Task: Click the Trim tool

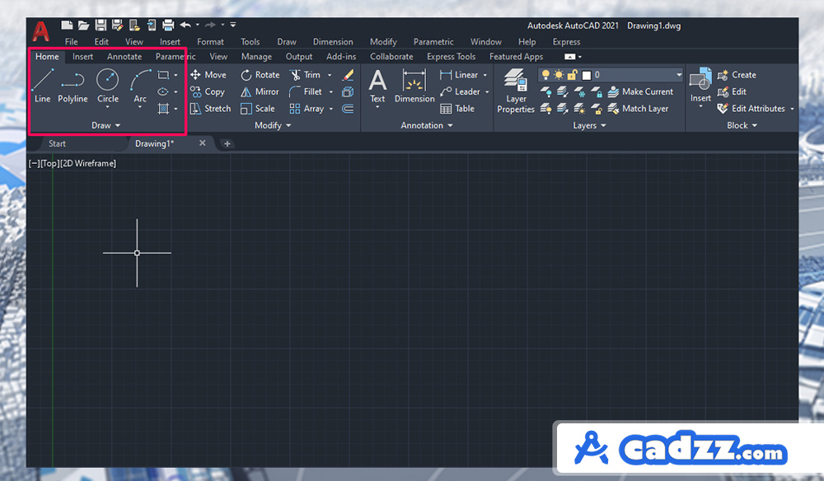Action: [305, 75]
